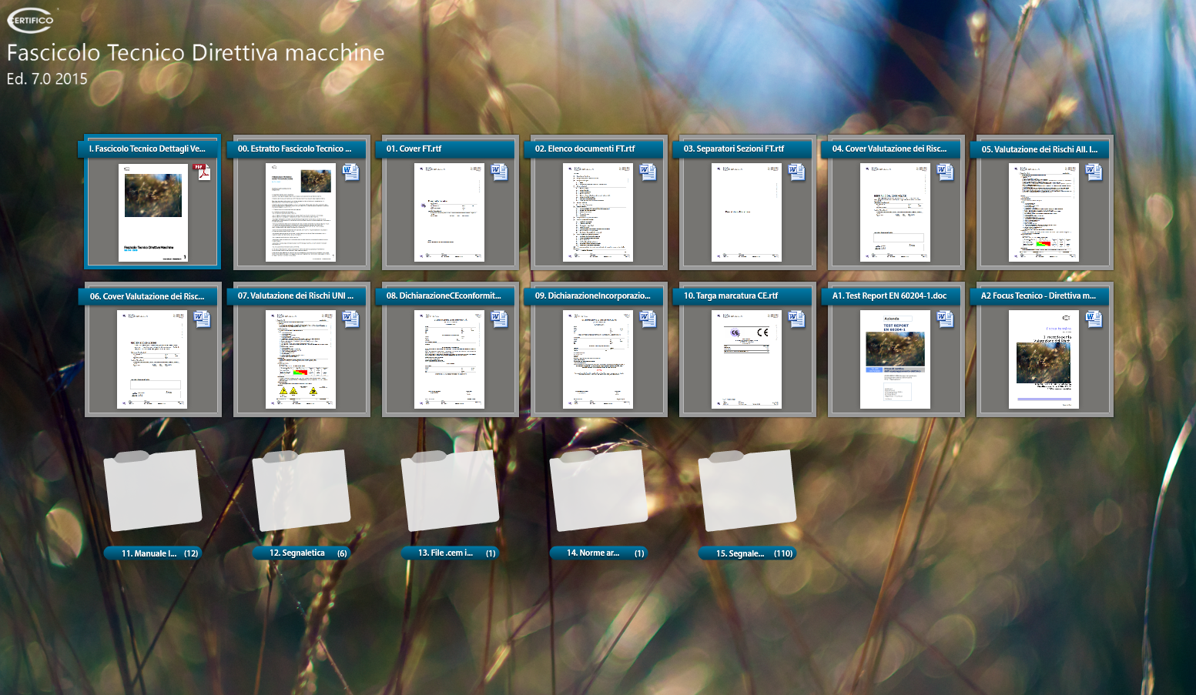
Task: Open 04. Cover Valutazione dei Rischi thumbnail
Action: pyautogui.click(x=895, y=212)
